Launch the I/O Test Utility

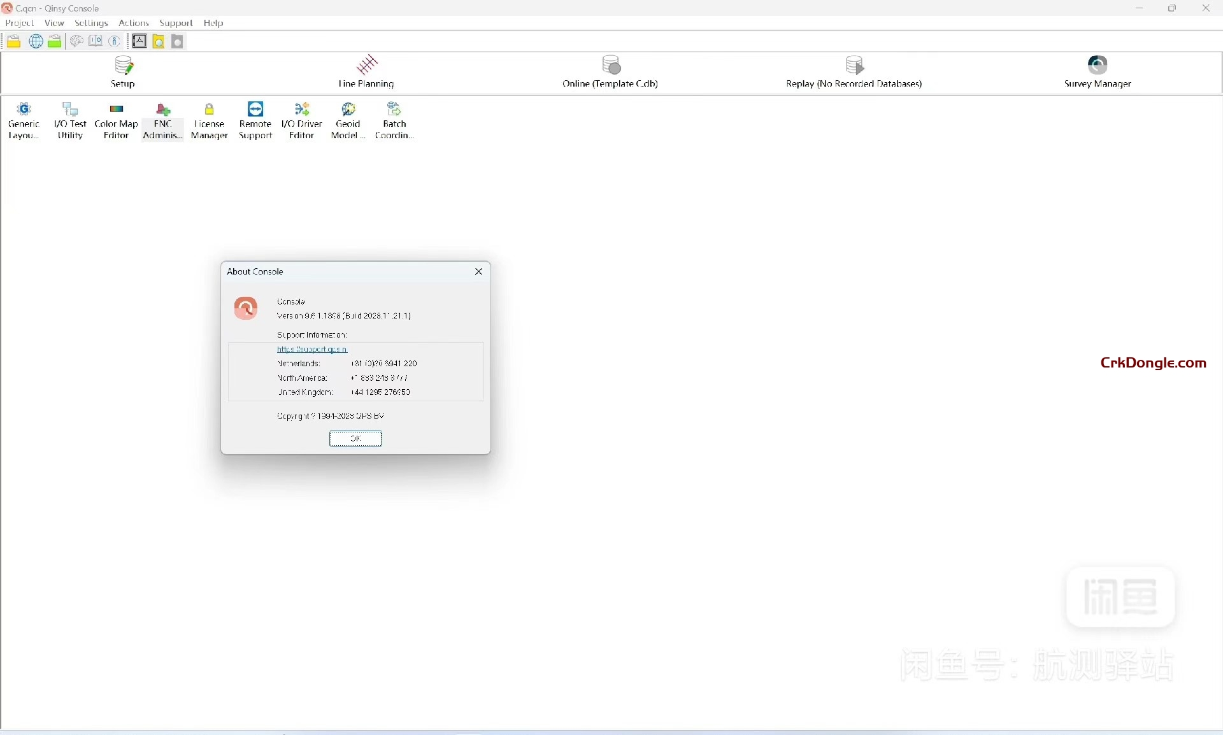(69, 121)
